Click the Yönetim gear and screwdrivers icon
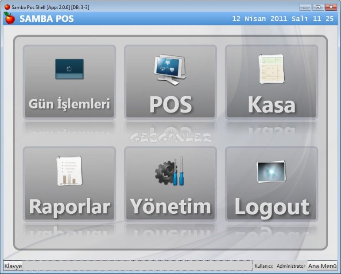341x274 pixels. (x=170, y=172)
